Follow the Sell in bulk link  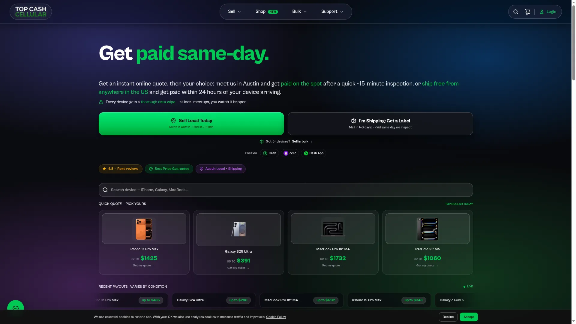point(302,142)
